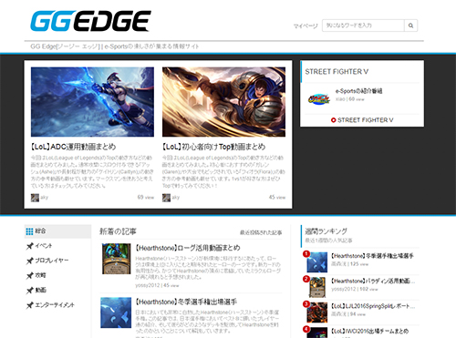456x338 pixels.
Task: Open【LoL】初心者向けTop動画まとめ article title
Action: 214,147
